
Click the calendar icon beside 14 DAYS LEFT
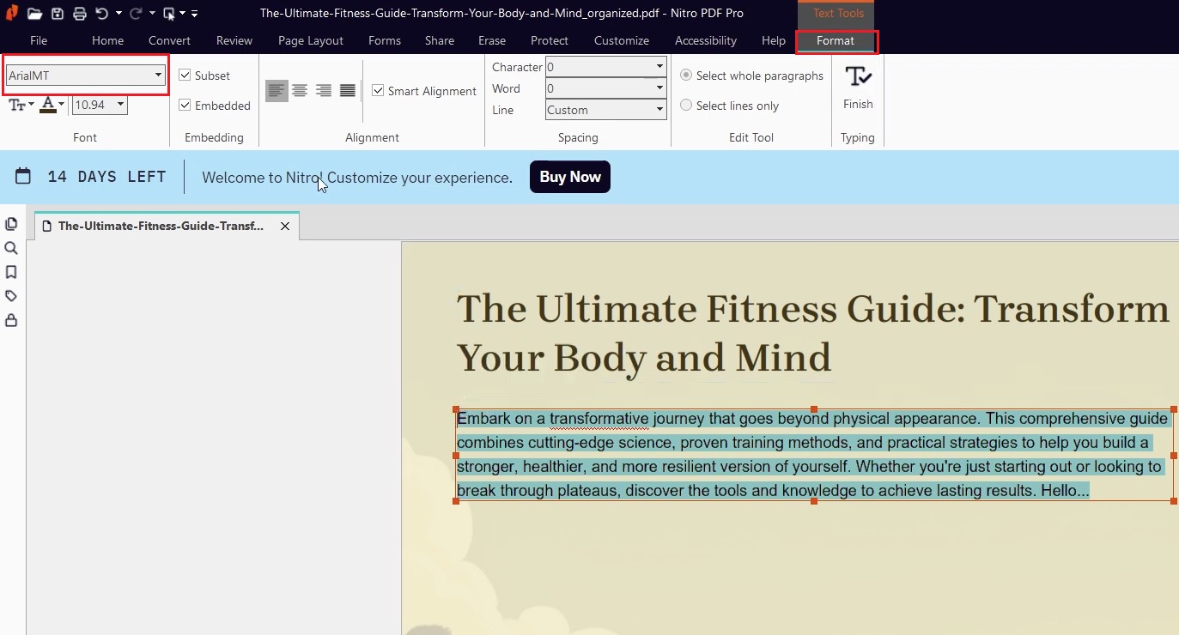tap(23, 177)
